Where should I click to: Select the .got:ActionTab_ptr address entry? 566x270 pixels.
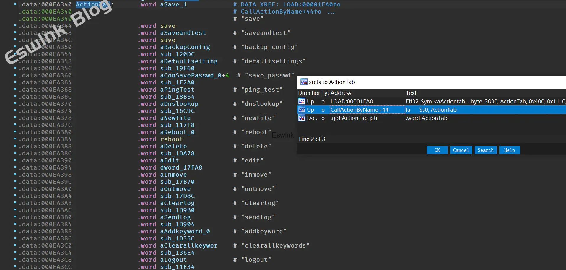[x=354, y=118]
